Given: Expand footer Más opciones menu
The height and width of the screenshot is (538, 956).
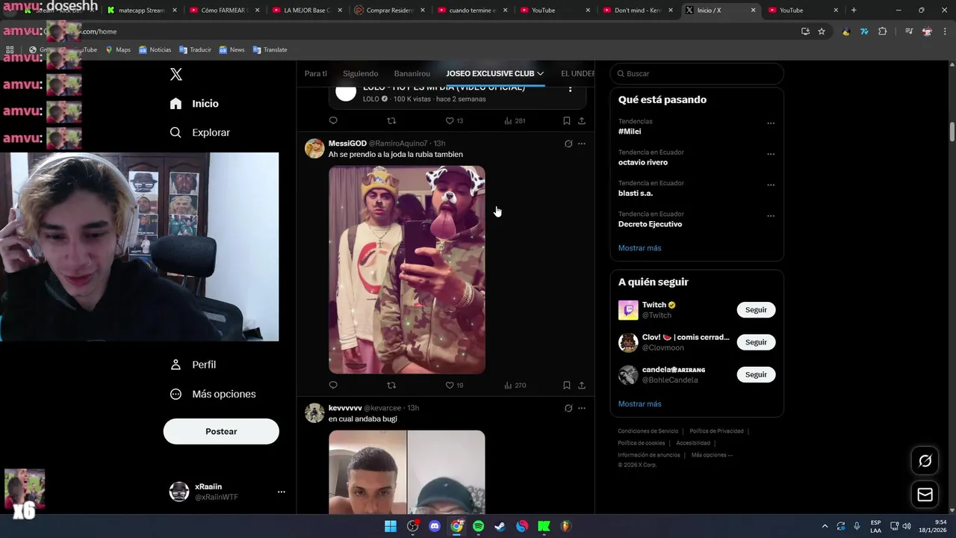Looking at the screenshot, I should tap(712, 455).
